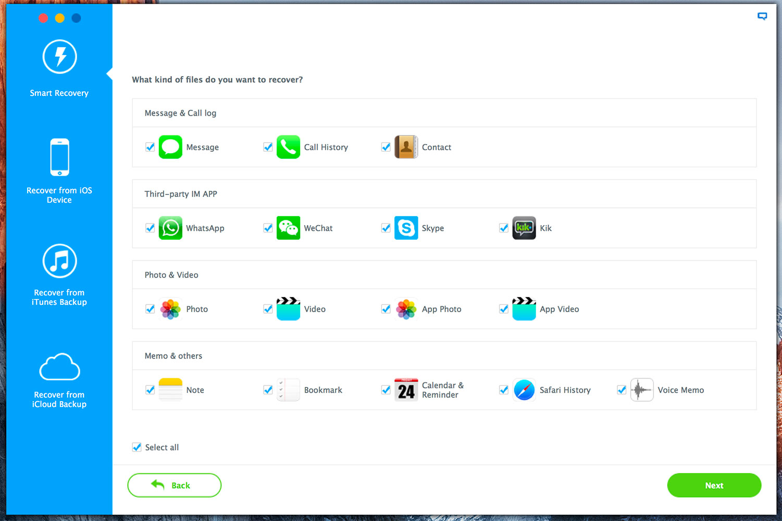Click the Photo flower icon
Viewport: 782px width, 521px height.
tap(170, 309)
